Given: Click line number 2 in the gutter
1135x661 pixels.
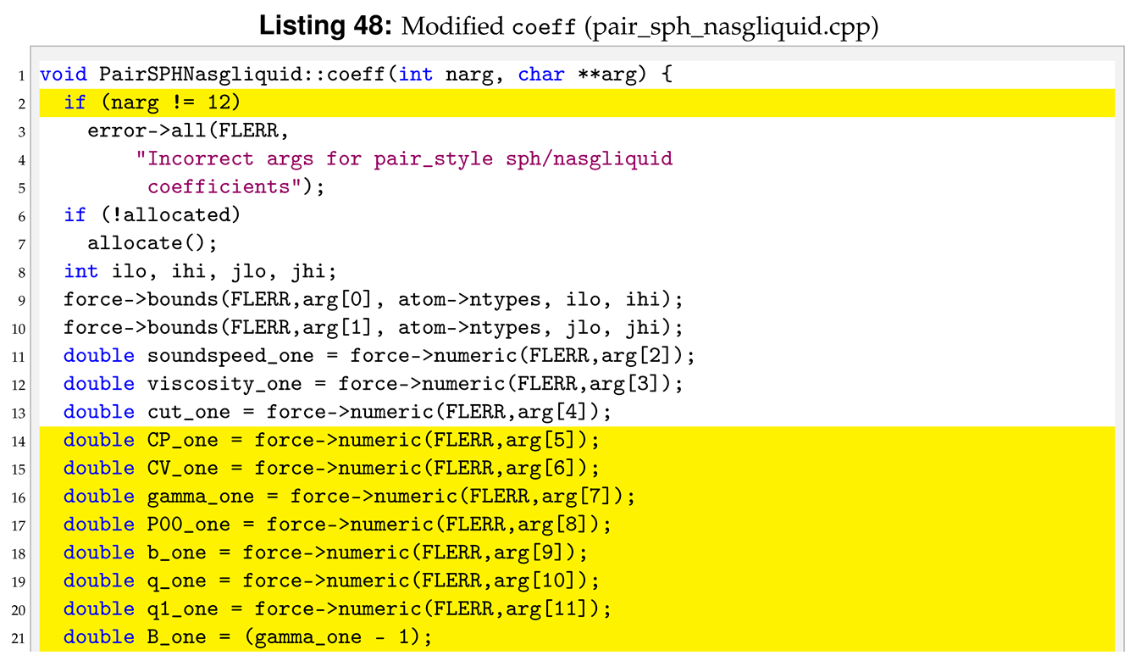Looking at the screenshot, I should (x=21, y=104).
